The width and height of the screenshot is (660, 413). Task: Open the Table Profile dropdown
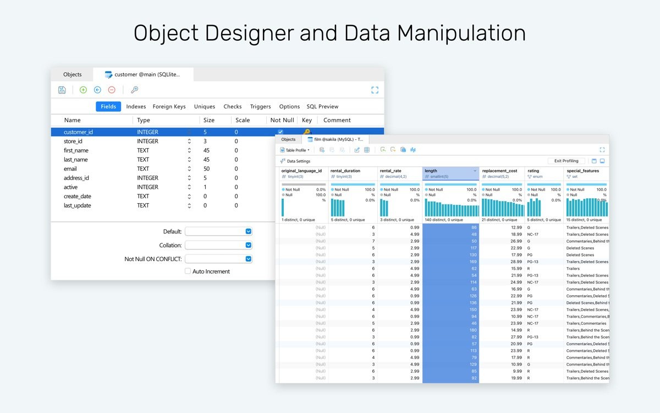pyautogui.click(x=297, y=150)
